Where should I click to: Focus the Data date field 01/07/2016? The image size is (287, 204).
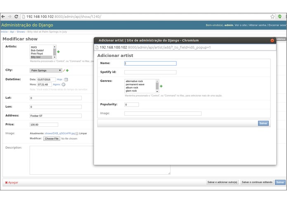(46, 80)
